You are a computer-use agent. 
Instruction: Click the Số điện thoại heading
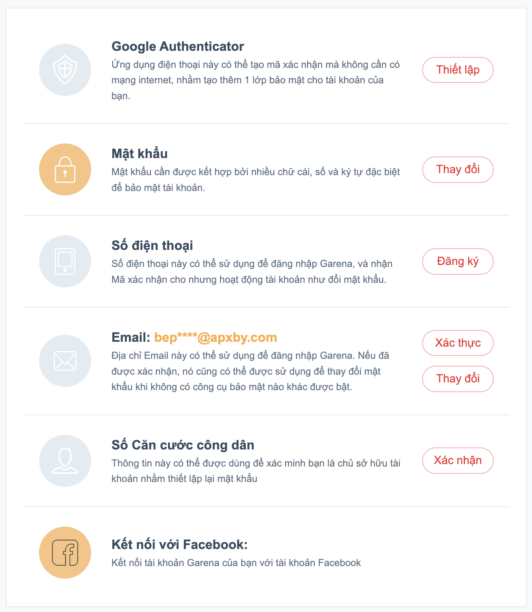152,245
